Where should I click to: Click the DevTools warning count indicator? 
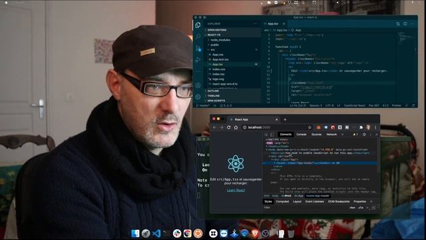point(355,135)
